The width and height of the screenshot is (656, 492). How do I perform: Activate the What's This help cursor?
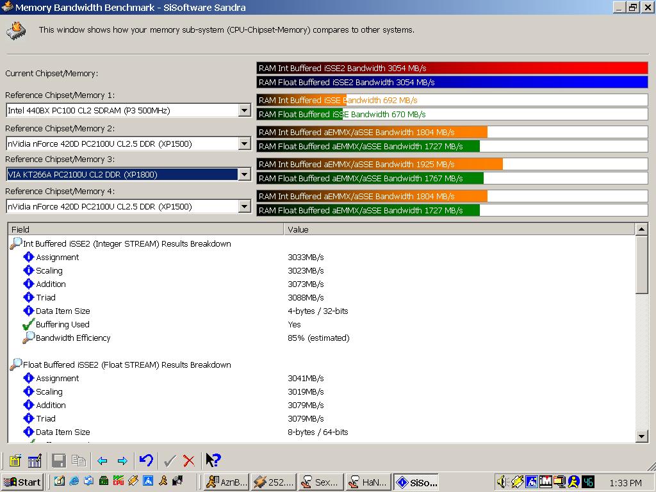(x=213, y=460)
